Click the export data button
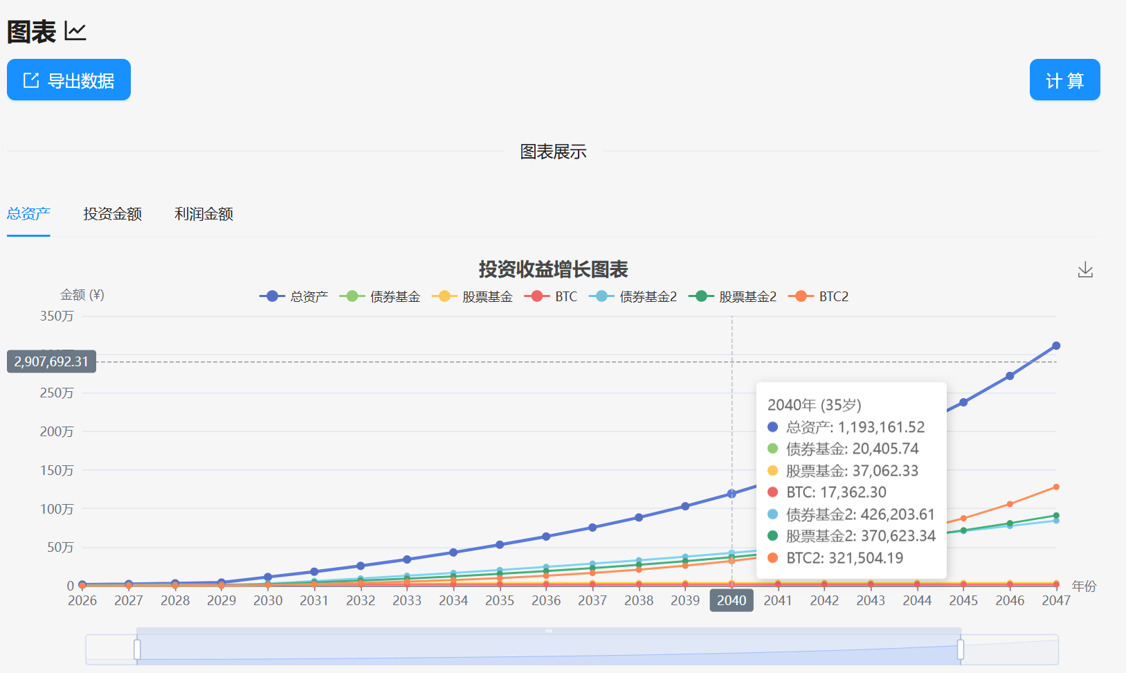 click(x=69, y=80)
